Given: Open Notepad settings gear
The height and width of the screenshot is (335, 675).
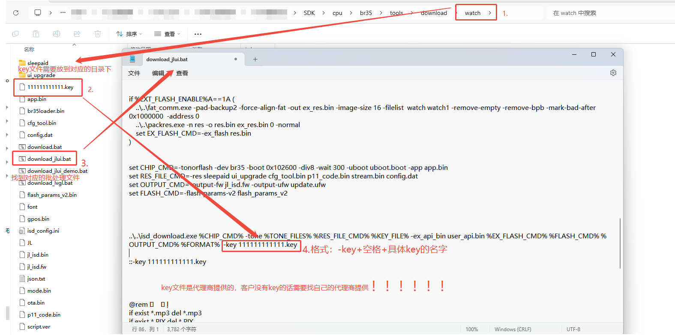Looking at the screenshot, I should 613,73.
